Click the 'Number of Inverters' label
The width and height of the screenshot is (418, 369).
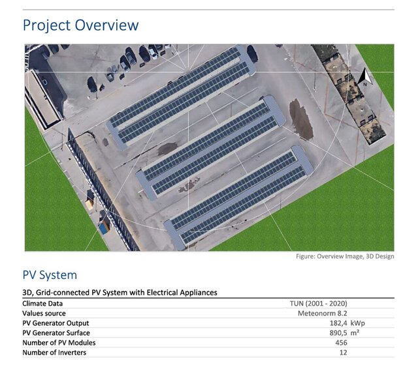pos(54,353)
